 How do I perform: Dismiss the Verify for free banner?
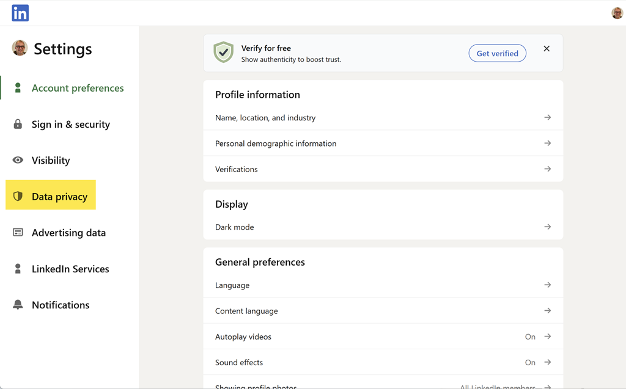point(547,49)
